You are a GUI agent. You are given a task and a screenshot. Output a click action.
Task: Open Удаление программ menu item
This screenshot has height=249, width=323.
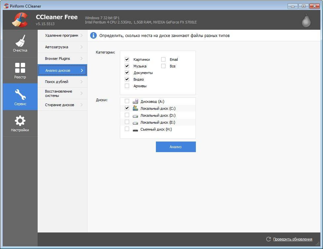pyautogui.click(x=62, y=35)
